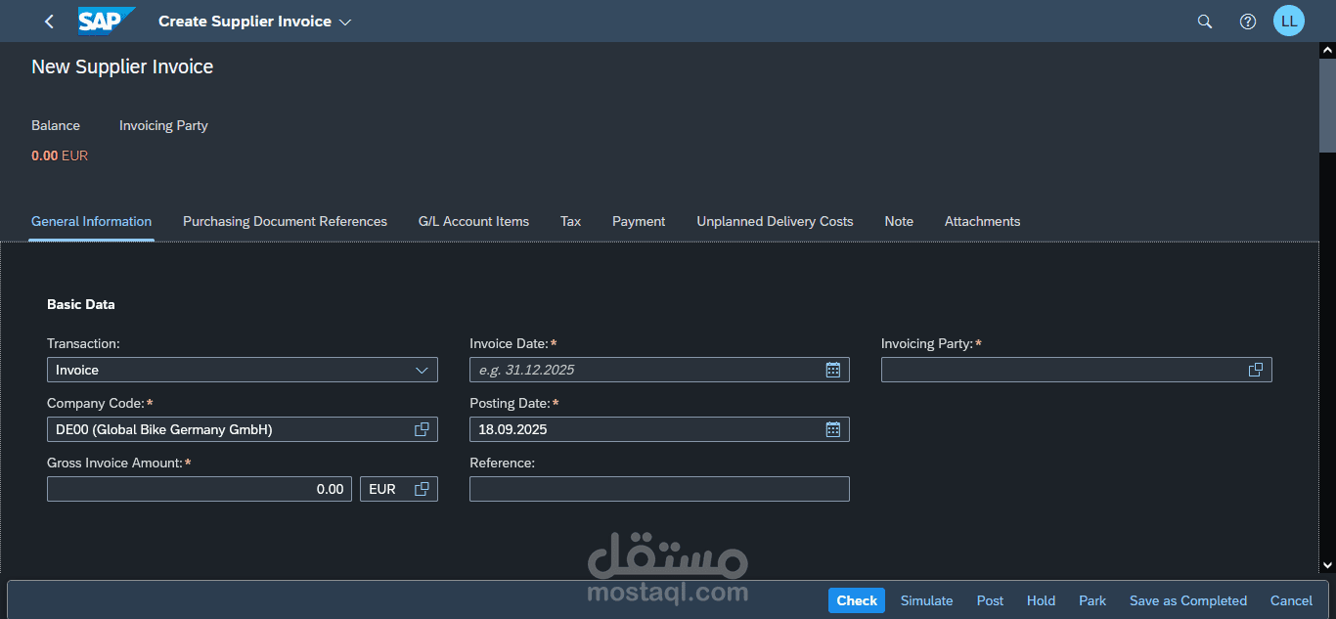1336x619 pixels.
Task: Click the Park button
Action: click(x=1092, y=600)
